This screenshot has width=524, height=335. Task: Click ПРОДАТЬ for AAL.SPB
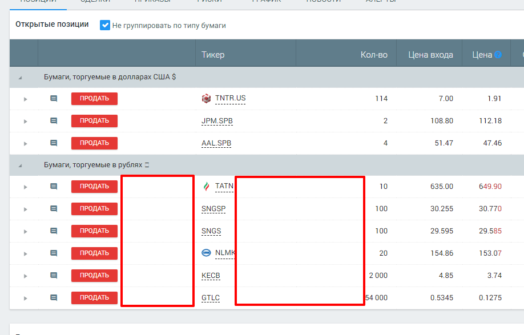point(94,143)
